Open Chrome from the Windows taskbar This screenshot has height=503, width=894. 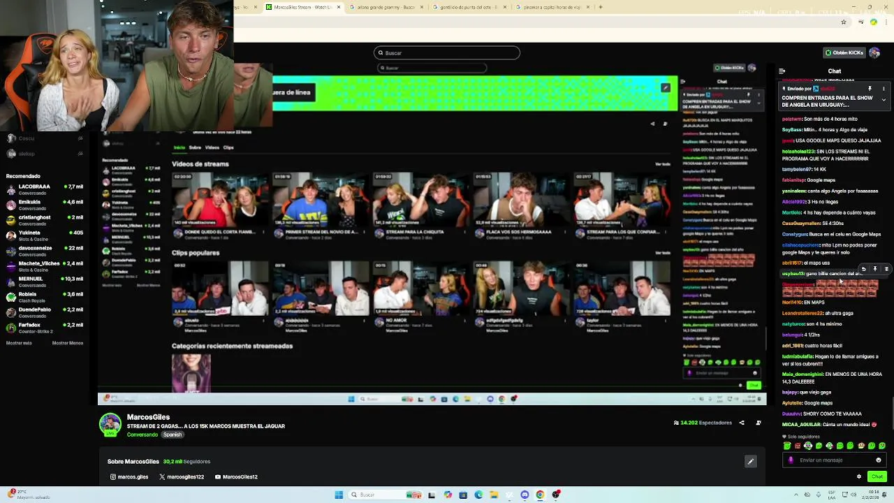540,495
